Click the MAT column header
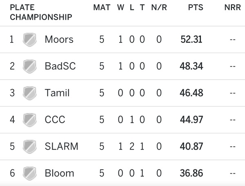245x186 pixels. (102, 7)
